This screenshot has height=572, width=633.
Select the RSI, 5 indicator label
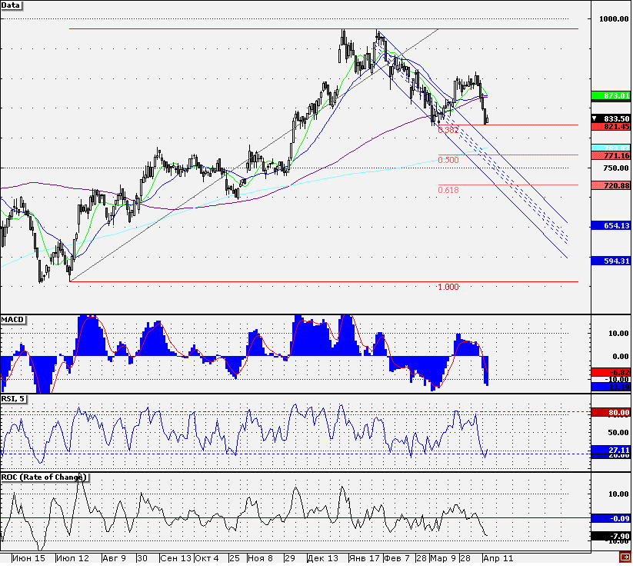[x=13, y=399]
